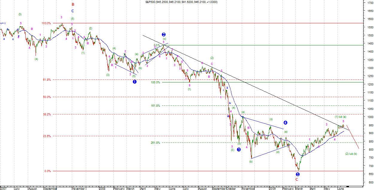Click the green 261.8% extension label
Viewport: 374px width, 190px height.
pyautogui.click(x=155, y=142)
